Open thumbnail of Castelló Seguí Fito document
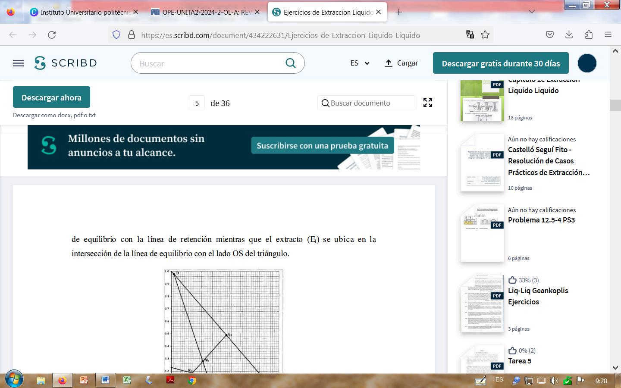This screenshot has width=621, height=388. [482, 163]
